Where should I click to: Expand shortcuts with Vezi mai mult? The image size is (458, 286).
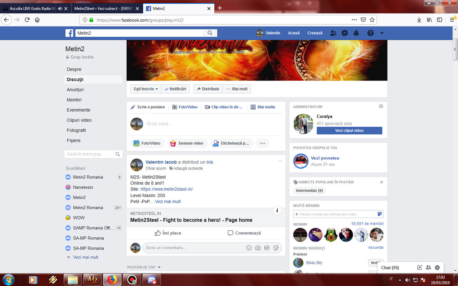point(86,257)
